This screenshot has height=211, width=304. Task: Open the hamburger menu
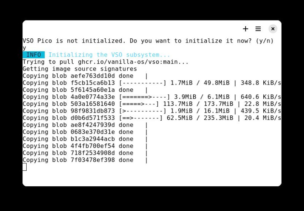pyautogui.click(x=258, y=29)
